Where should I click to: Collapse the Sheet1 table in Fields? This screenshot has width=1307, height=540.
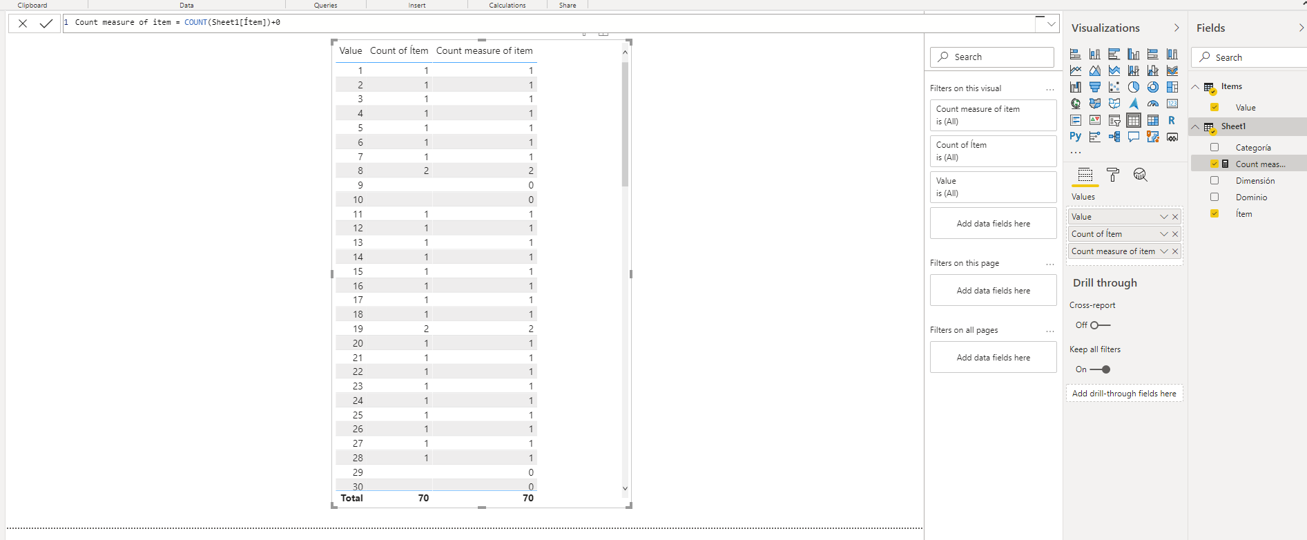[1195, 126]
